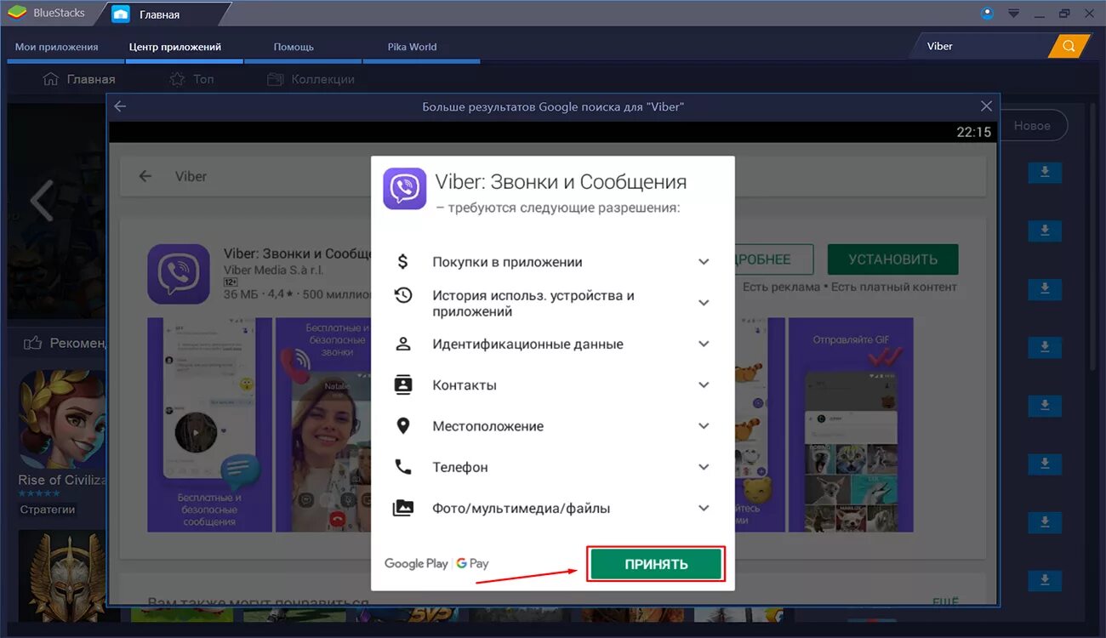Click the ПРИНЯТЬ accept button
This screenshot has width=1106, height=638.
656,564
